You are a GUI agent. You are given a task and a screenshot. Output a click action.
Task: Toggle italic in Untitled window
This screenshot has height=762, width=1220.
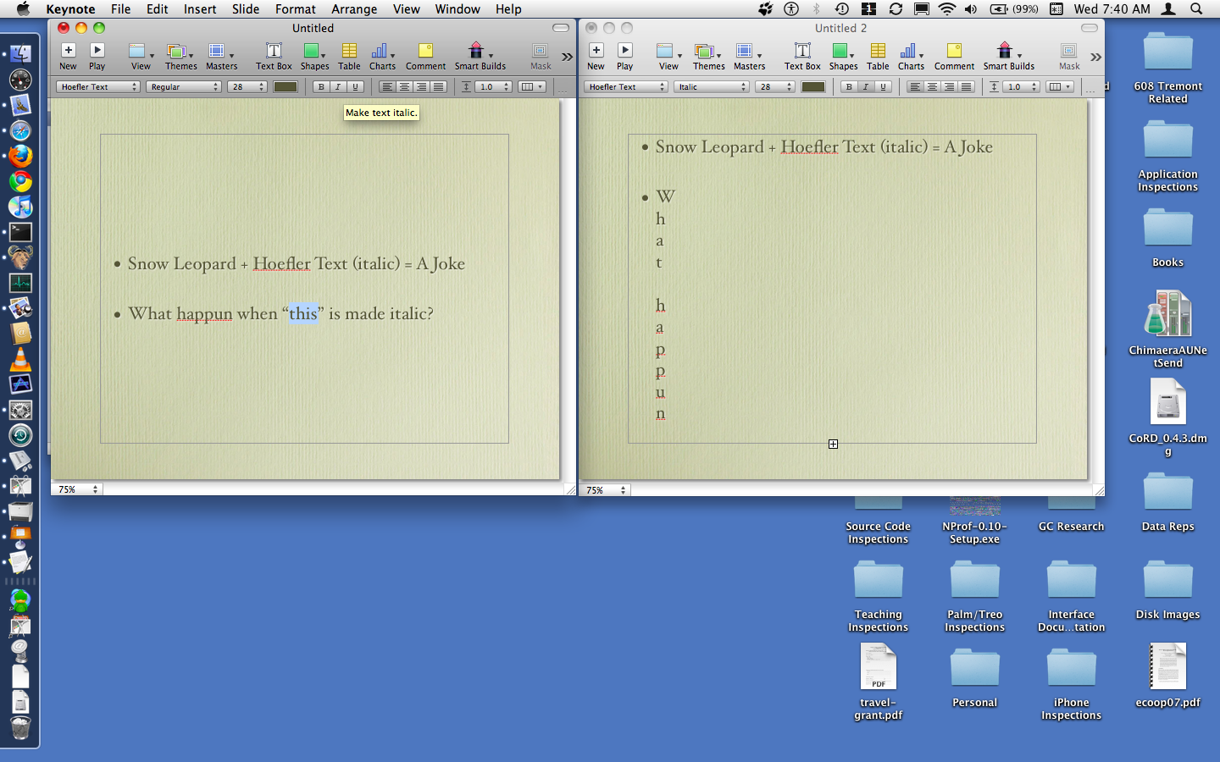tap(338, 86)
